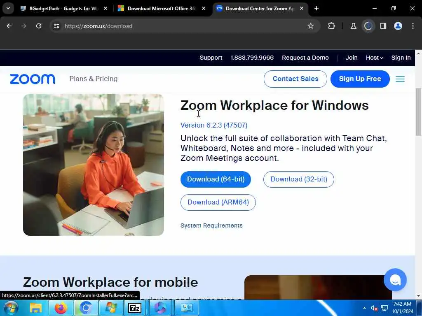Open the tab search dropdown arrow
422x316 pixels.
tap(8, 8)
